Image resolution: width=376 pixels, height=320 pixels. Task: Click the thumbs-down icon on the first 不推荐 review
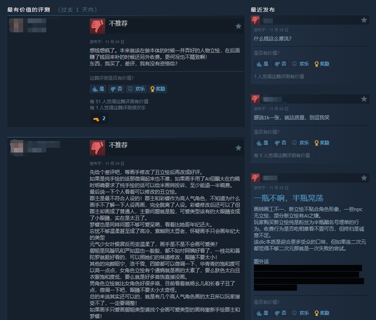pyautogui.click(x=98, y=26)
